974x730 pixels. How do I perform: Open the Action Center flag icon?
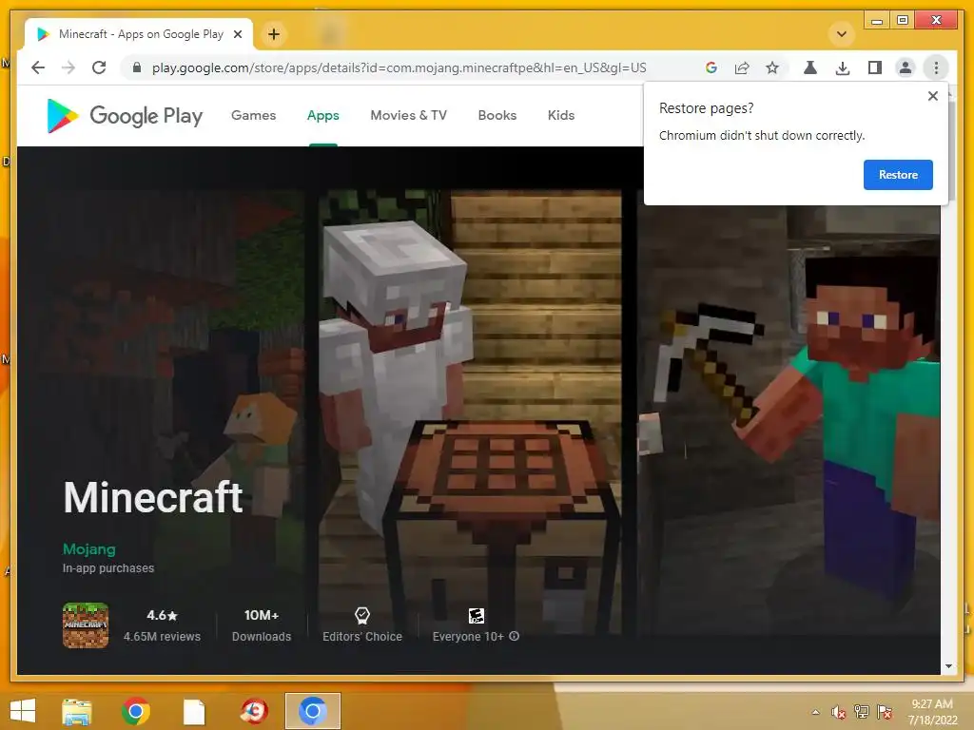885,711
